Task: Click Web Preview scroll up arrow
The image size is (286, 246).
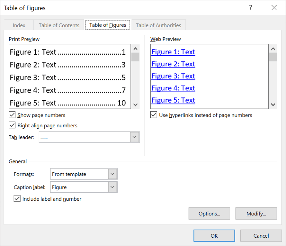Action: coord(273,49)
